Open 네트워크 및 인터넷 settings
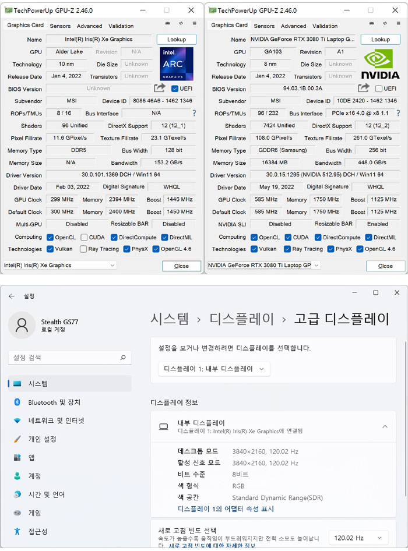The image size is (408, 551). 69,421
